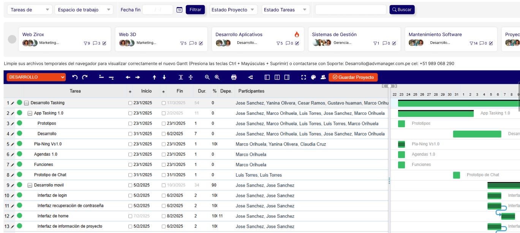Enter fullscreen mode for the Gantt

point(303,77)
